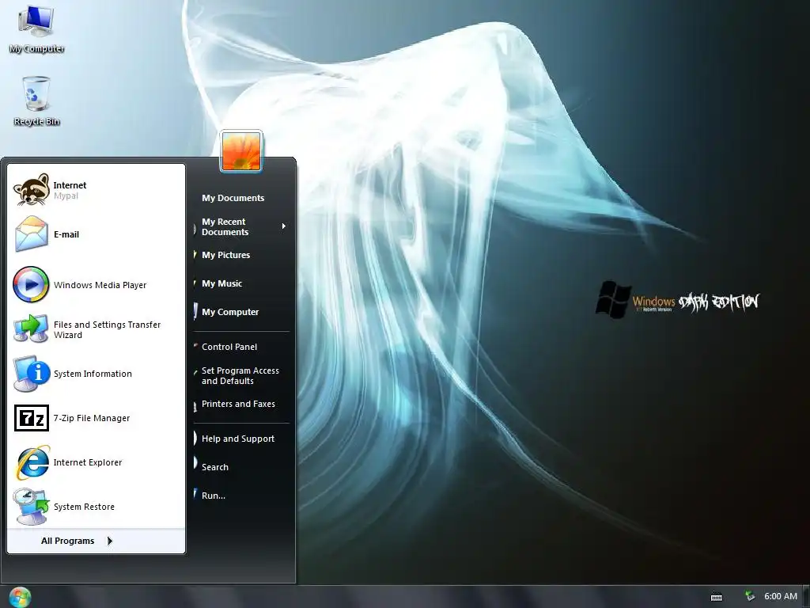
Task: Open My Pictures from Start menu
Action: (x=225, y=255)
